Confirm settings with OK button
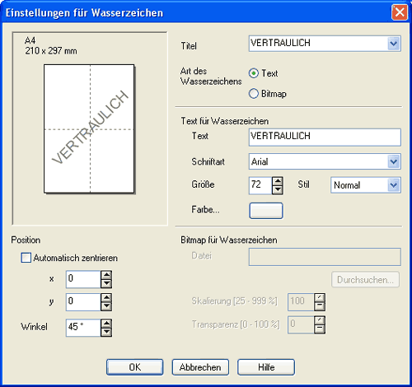This screenshot has width=412, height=387. tap(134, 367)
